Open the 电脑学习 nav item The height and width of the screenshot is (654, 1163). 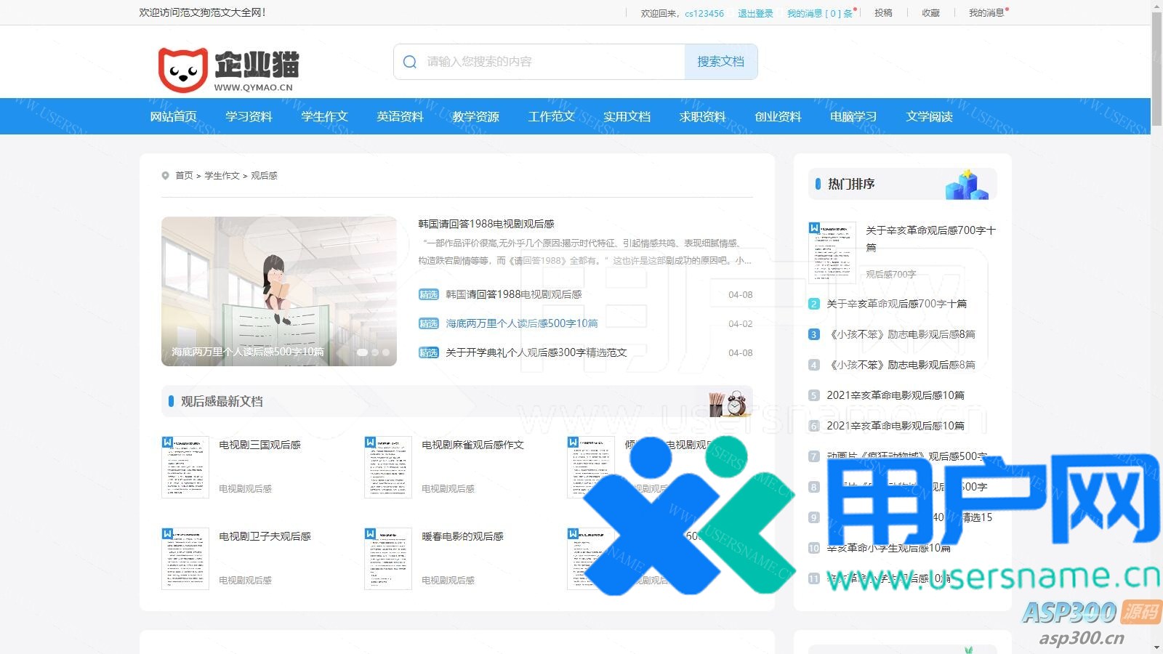point(853,116)
